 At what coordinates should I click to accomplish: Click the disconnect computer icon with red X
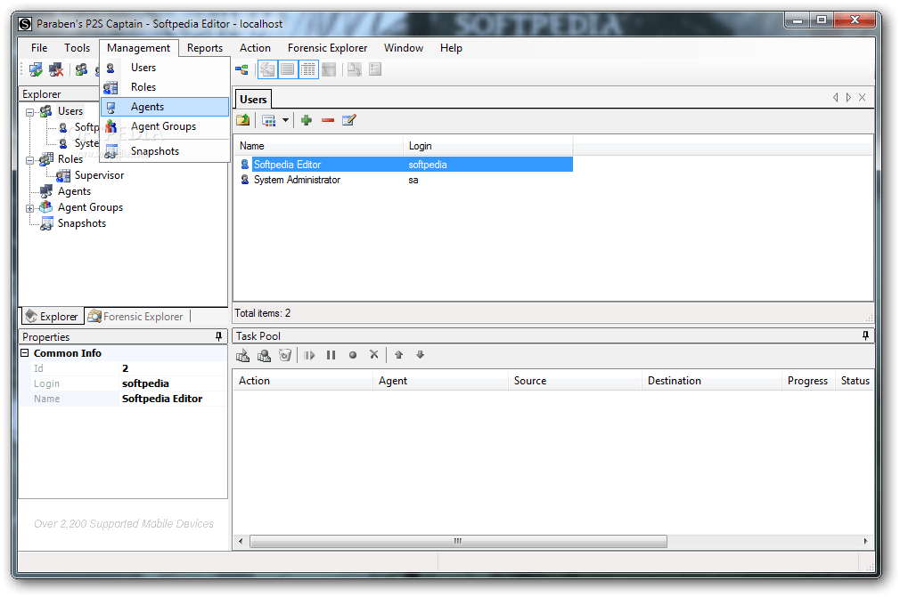[x=55, y=70]
